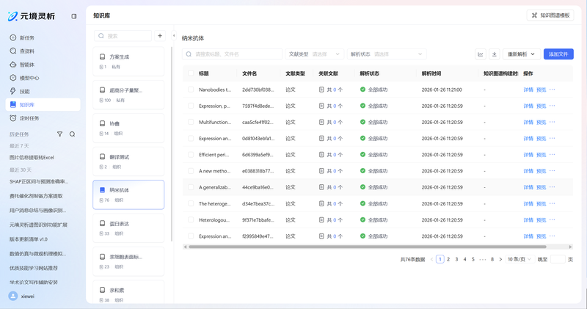Toggle the select-all header checkbox

point(191,73)
